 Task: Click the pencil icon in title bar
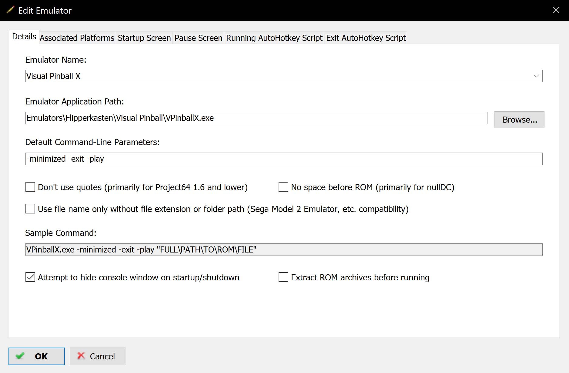(10, 10)
